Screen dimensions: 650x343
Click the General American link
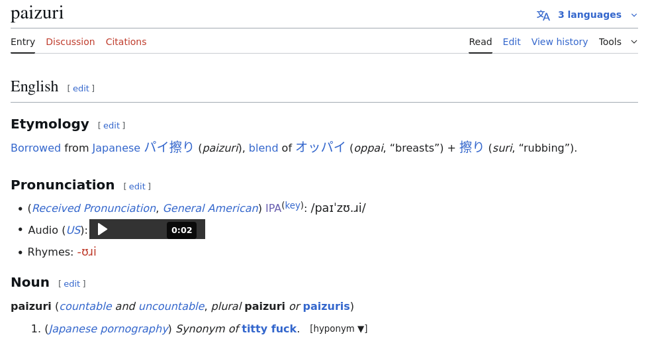[x=210, y=208]
